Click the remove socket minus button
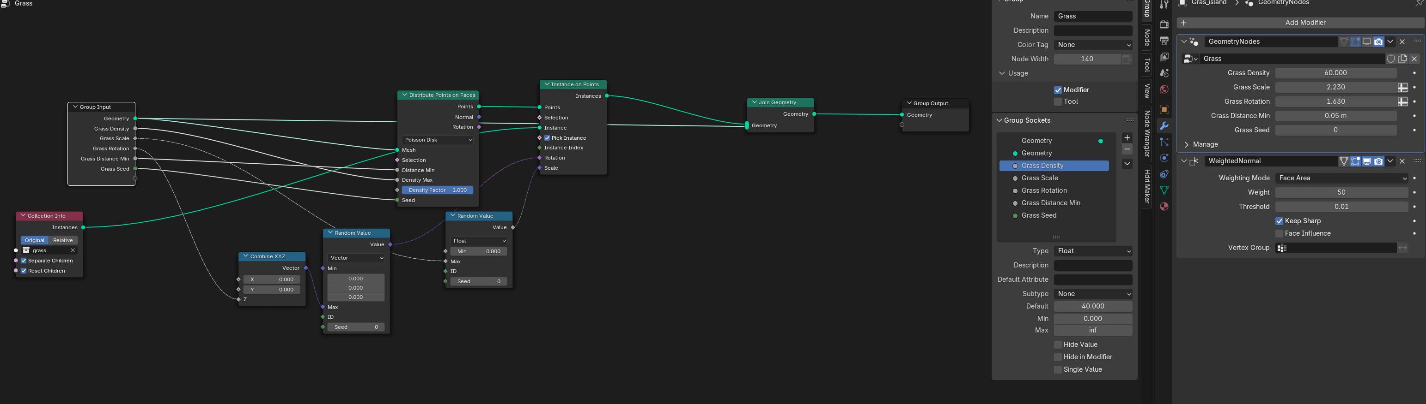Image resolution: width=1426 pixels, height=404 pixels. click(x=1127, y=150)
